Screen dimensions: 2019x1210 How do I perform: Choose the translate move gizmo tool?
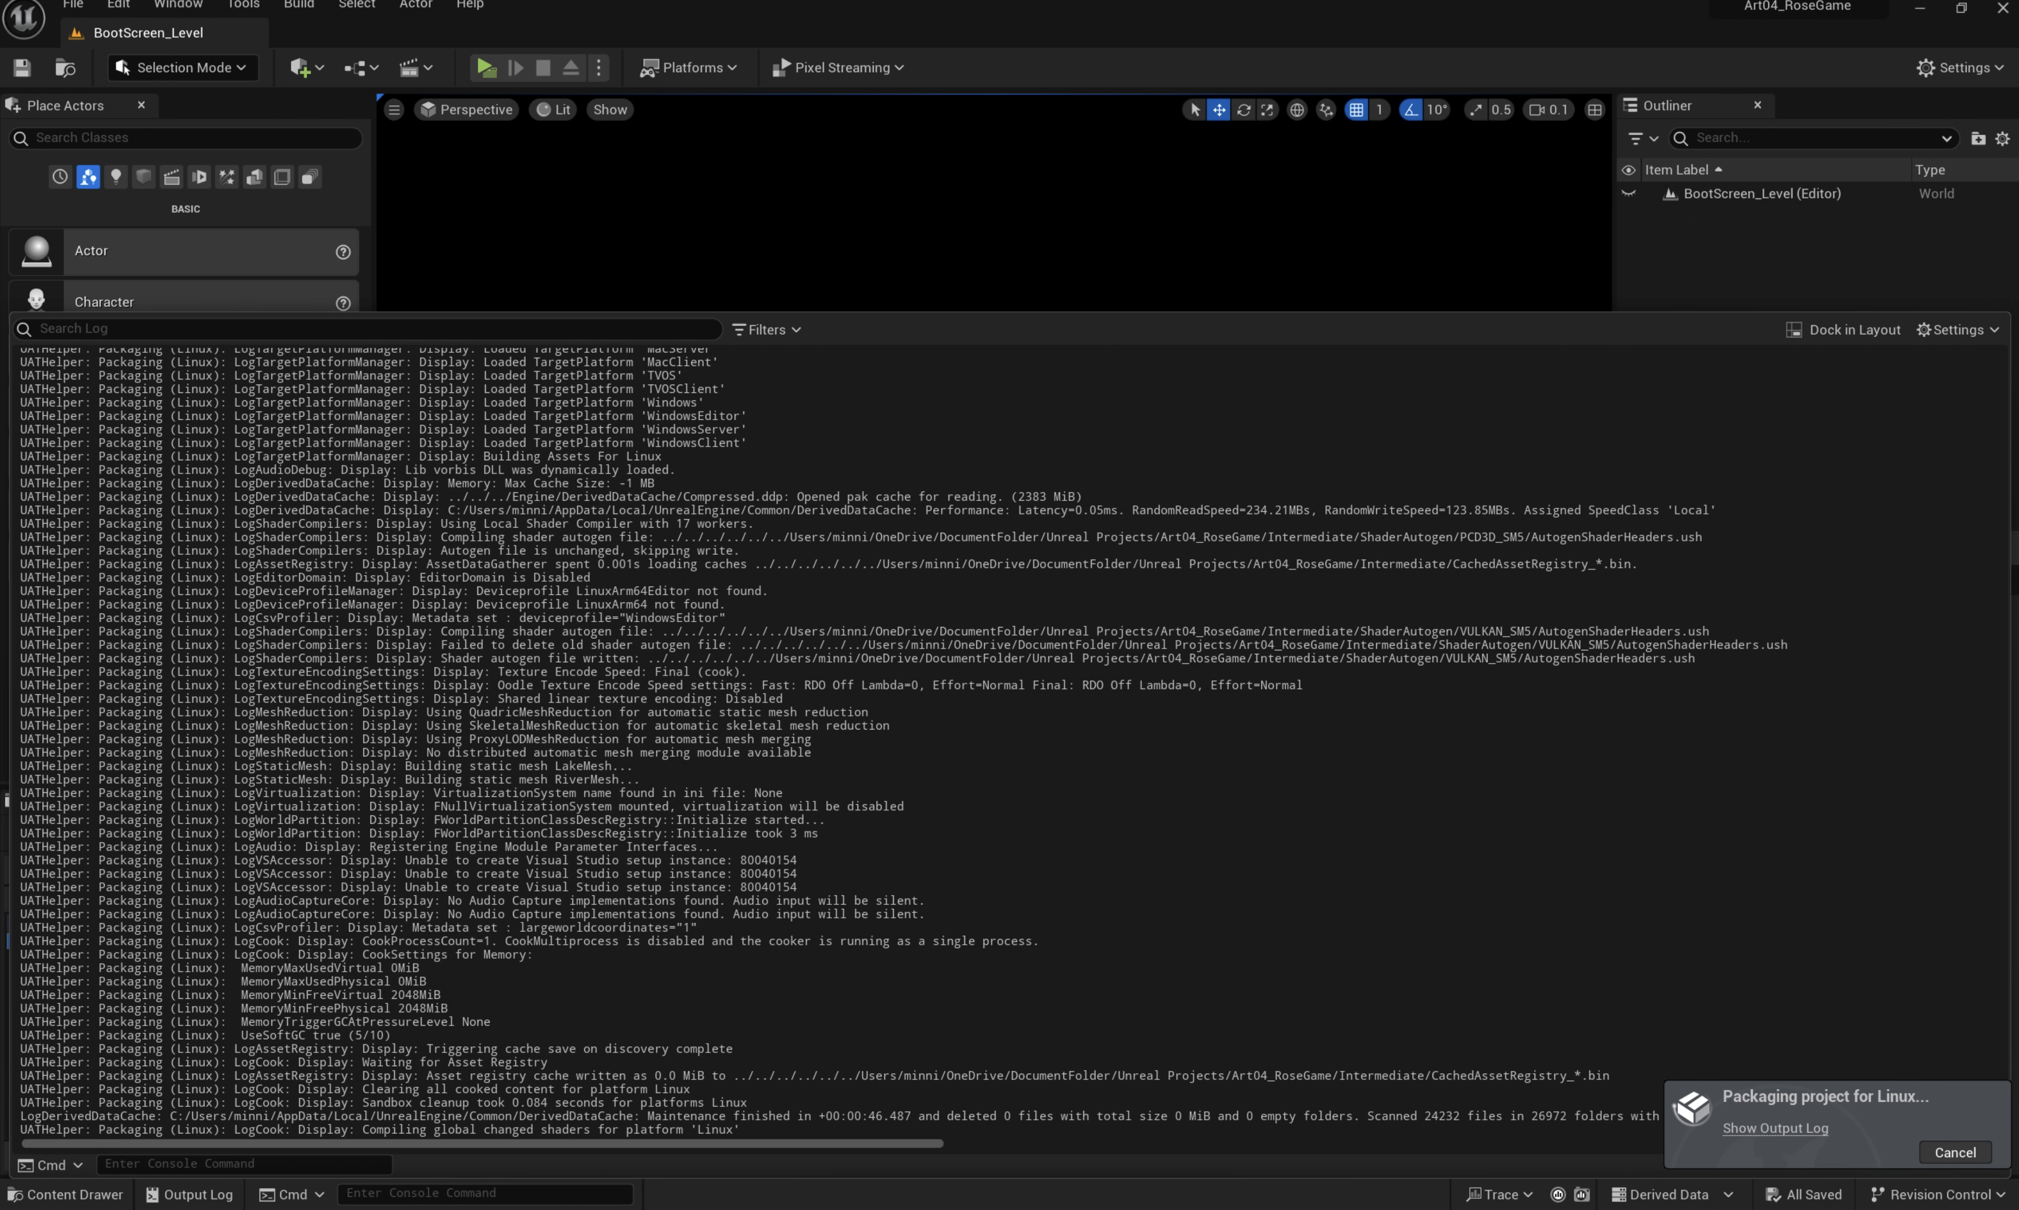pyautogui.click(x=1219, y=109)
